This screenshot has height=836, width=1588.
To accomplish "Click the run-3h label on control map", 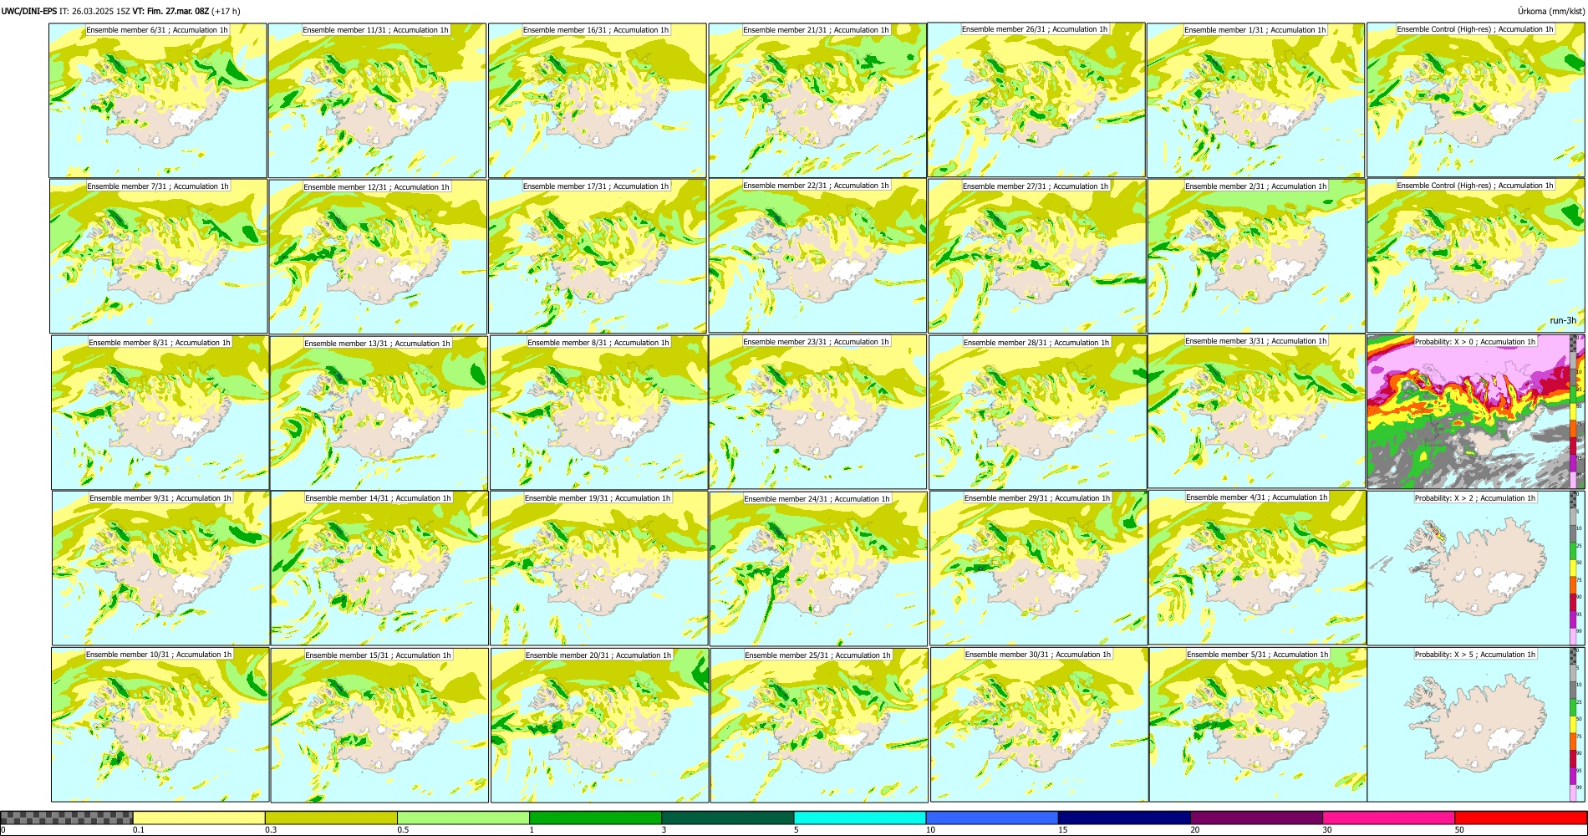I will click(1562, 321).
